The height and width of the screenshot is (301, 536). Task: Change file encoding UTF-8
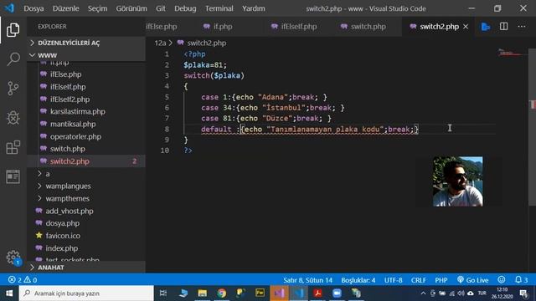point(393,280)
